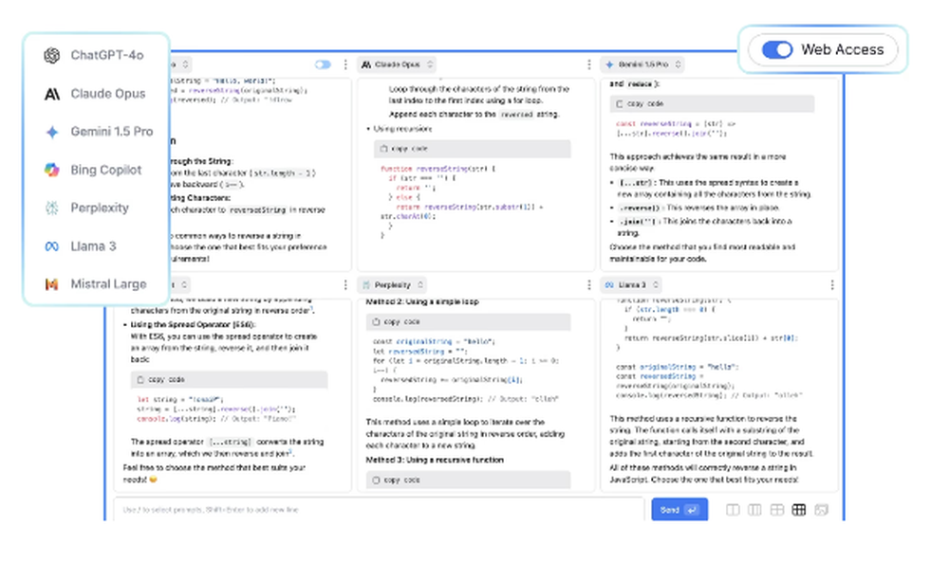Open the Claude Opus panel model dropdown

[397, 64]
